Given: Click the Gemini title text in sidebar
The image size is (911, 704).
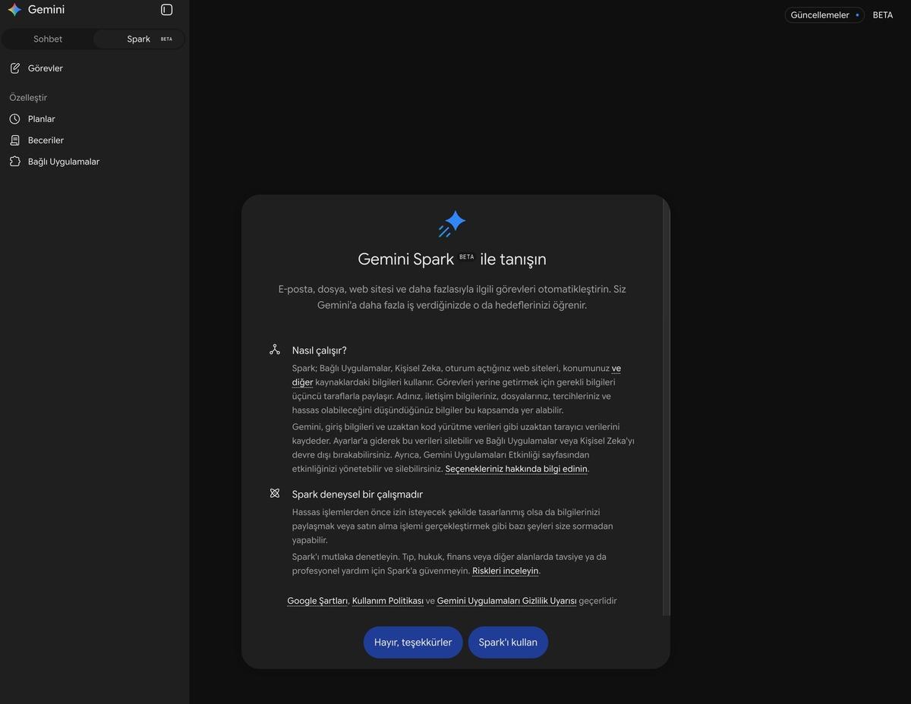Looking at the screenshot, I should pyautogui.click(x=46, y=10).
